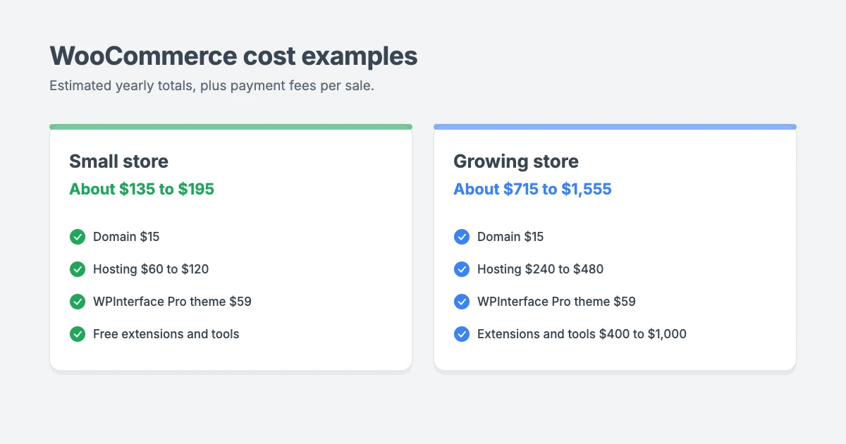Image resolution: width=846 pixels, height=444 pixels.
Task: Select the heading 'WooCommerce cost examples'
Action: coord(233,56)
